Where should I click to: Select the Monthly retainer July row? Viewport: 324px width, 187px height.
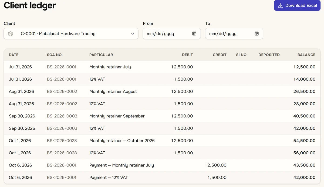tap(162, 67)
